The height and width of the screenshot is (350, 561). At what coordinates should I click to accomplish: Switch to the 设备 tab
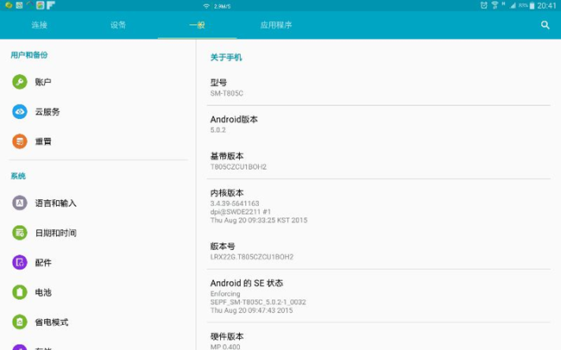118,25
